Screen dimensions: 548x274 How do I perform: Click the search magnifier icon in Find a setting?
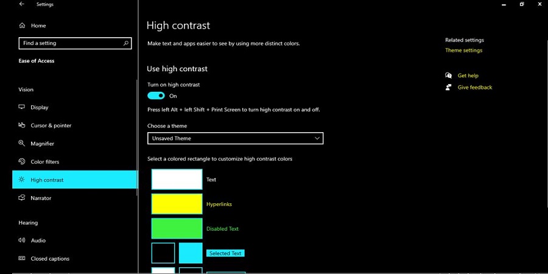126,43
